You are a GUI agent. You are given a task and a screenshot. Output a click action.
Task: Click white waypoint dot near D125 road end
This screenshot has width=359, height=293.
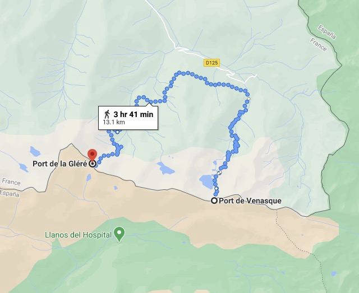[249, 99]
